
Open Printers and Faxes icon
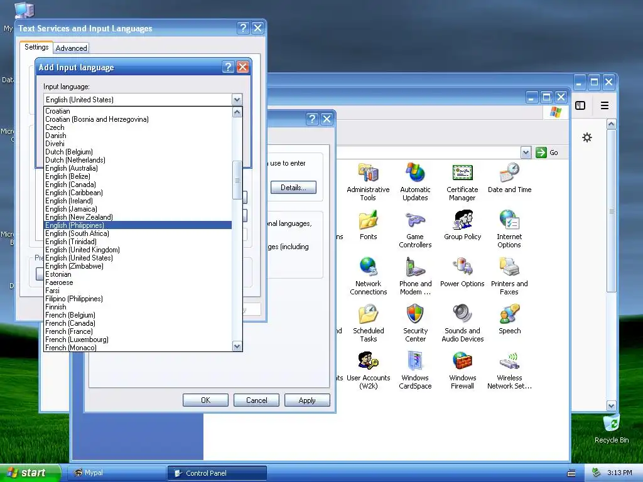[509, 277]
